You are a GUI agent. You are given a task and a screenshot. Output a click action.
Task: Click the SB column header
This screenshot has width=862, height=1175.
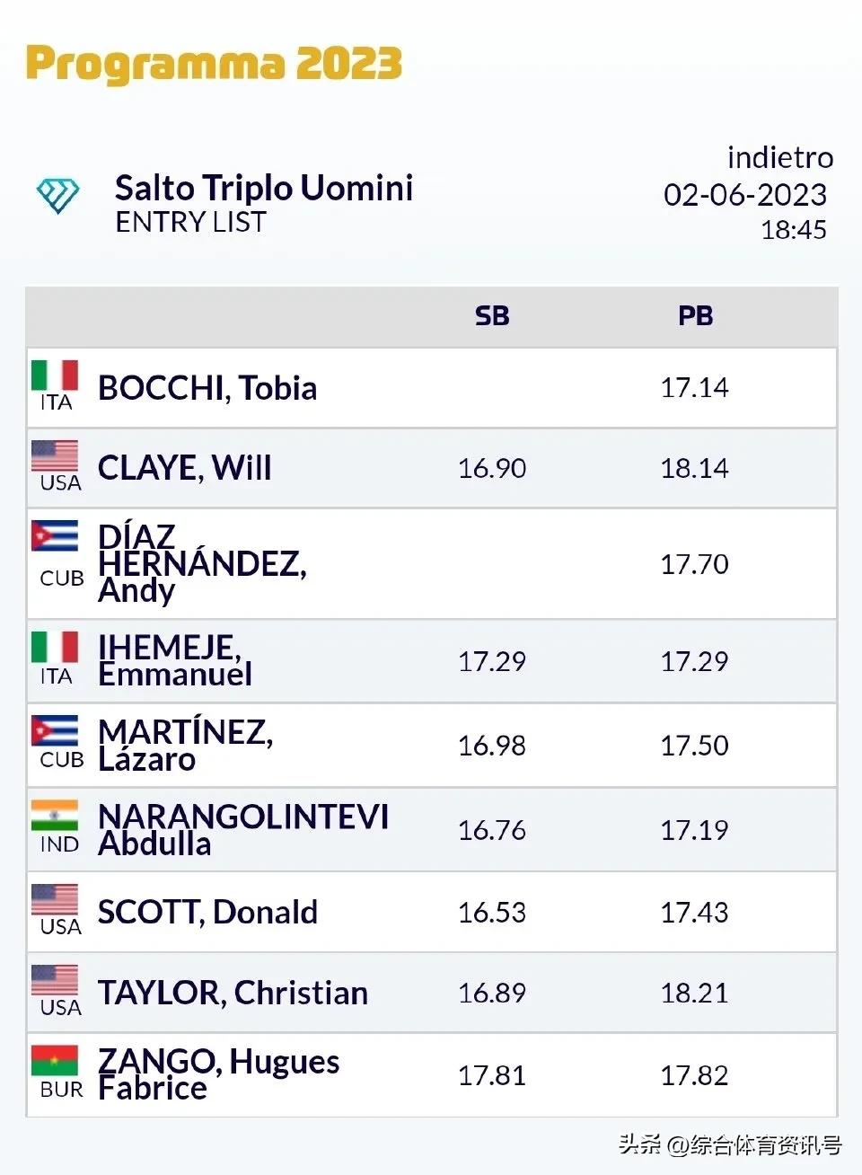[492, 316]
